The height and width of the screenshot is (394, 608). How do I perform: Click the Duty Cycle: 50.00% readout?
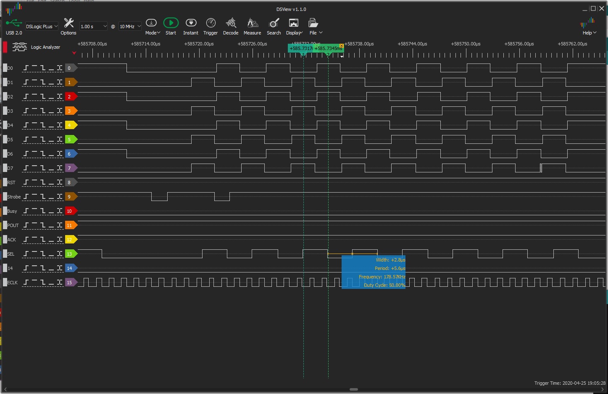(x=384, y=285)
